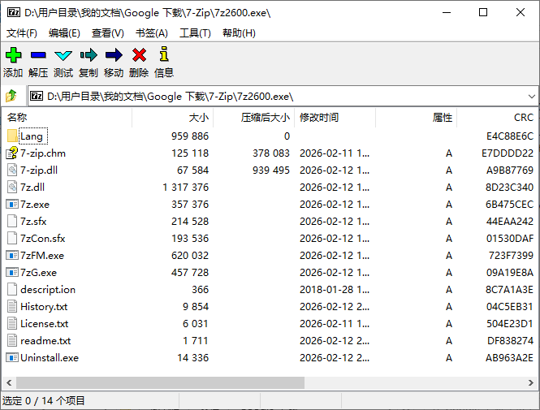Select the 7zCon.sfx file name
Screen dimensions: 540x410
tap(43, 239)
